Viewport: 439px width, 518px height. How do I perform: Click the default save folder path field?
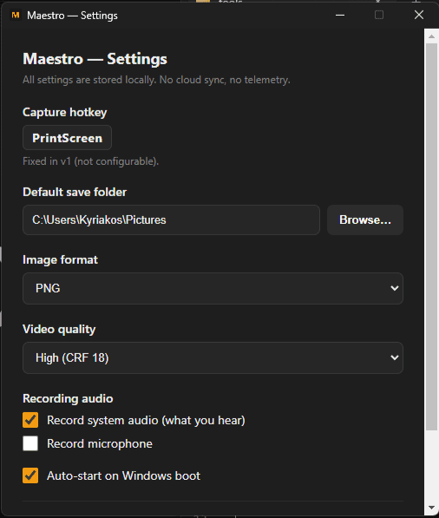click(x=171, y=220)
